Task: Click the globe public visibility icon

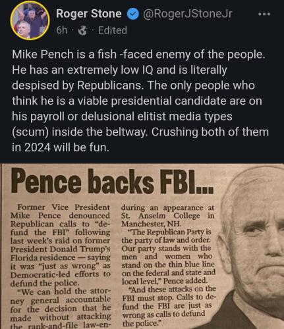Action: (83, 30)
